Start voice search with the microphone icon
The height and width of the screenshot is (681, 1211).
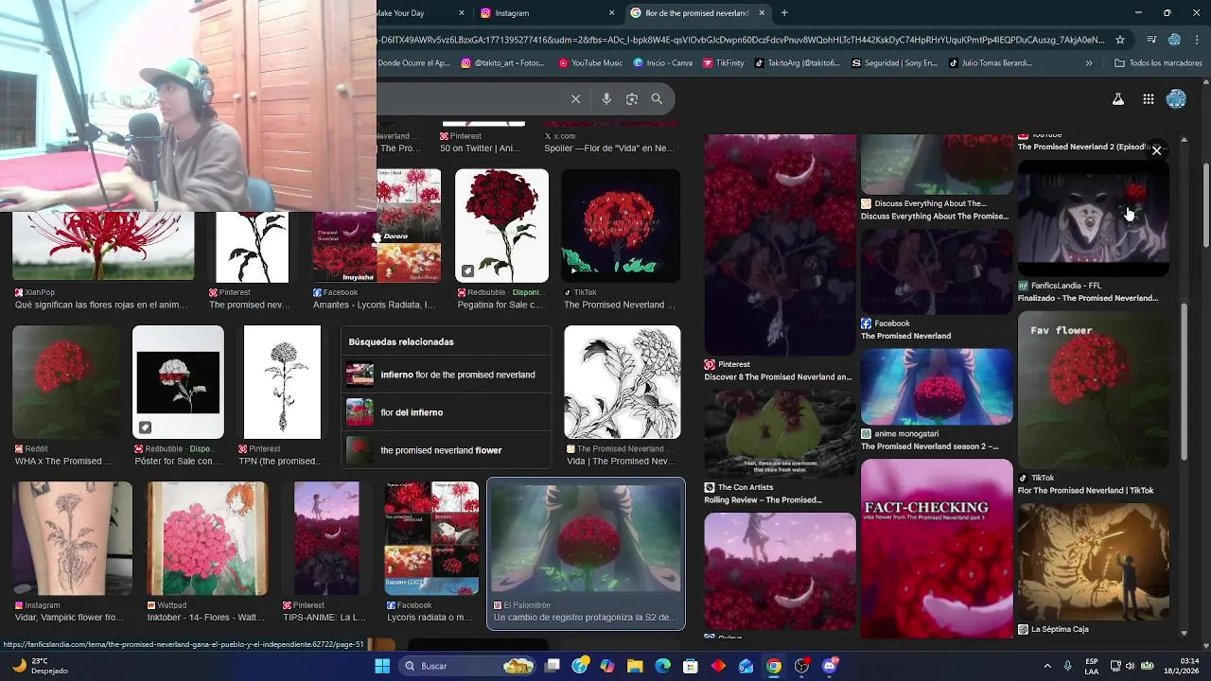click(x=606, y=98)
